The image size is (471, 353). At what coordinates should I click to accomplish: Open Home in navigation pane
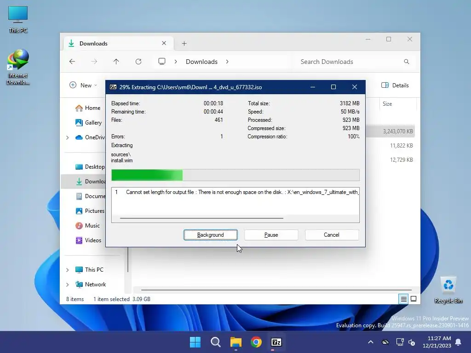click(88, 108)
